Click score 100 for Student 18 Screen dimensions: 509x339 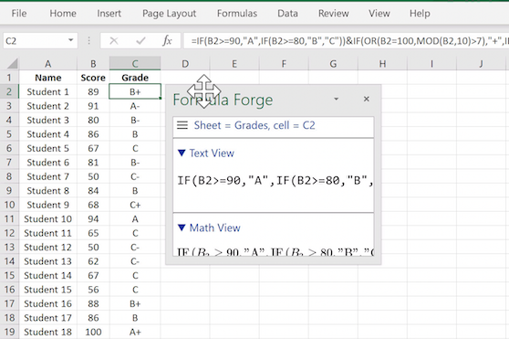tap(93, 332)
